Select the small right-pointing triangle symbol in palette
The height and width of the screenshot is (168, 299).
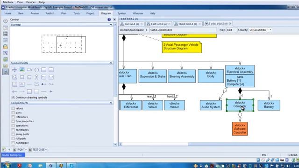pos(51,91)
